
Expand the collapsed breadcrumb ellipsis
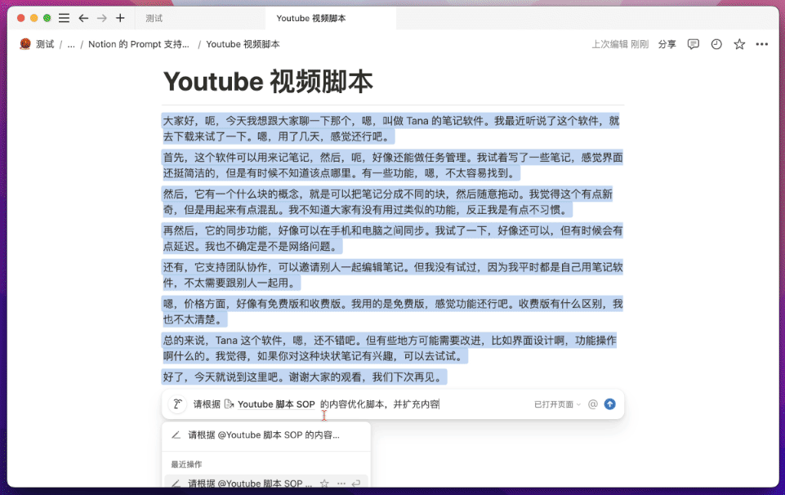(x=71, y=44)
